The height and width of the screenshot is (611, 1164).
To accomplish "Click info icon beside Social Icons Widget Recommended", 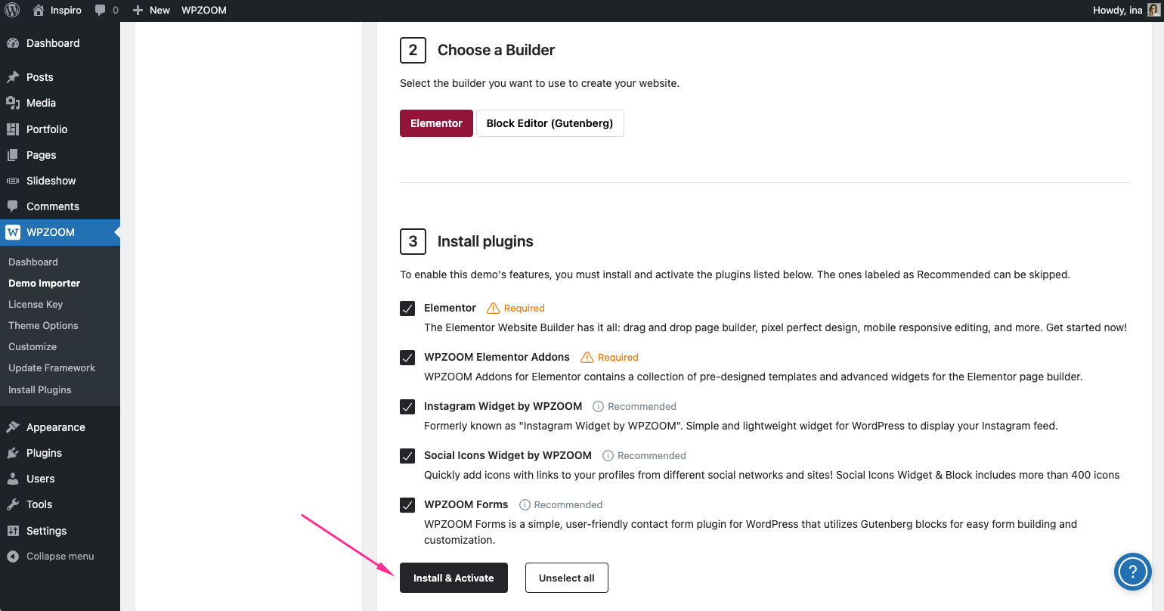I will point(608,455).
